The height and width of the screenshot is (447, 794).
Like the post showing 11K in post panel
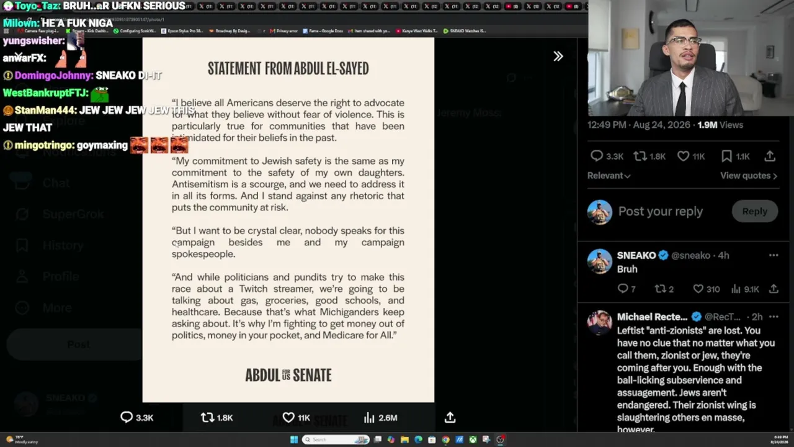(x=683, y=156)
